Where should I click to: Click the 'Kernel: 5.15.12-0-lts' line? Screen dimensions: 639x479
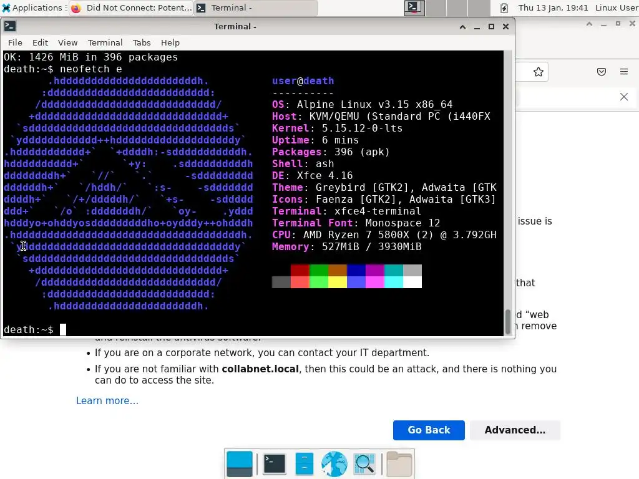(337, 128)
